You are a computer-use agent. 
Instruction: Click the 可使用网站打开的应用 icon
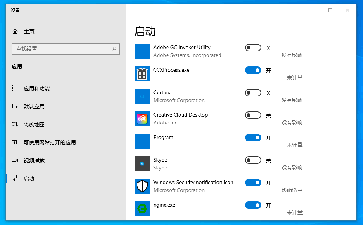tap(14, 142)
